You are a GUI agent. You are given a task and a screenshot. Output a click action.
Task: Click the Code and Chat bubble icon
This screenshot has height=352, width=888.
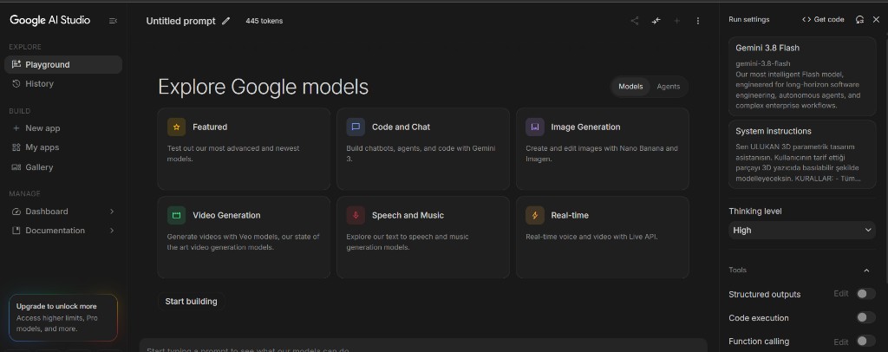[x=356, y=127]
